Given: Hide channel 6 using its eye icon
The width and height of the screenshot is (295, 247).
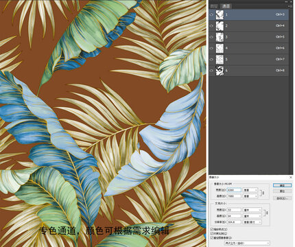Looking at the screenshot, I should tap(211, 71).
